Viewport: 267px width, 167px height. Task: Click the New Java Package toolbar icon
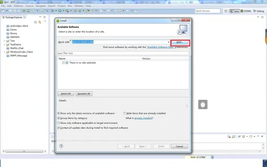coord(75,11)
